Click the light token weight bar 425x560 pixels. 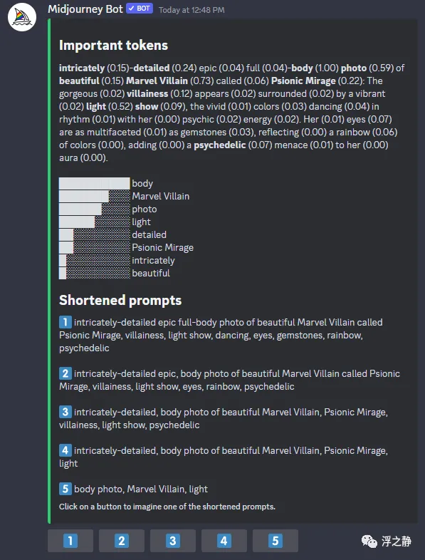coord(95,222)
